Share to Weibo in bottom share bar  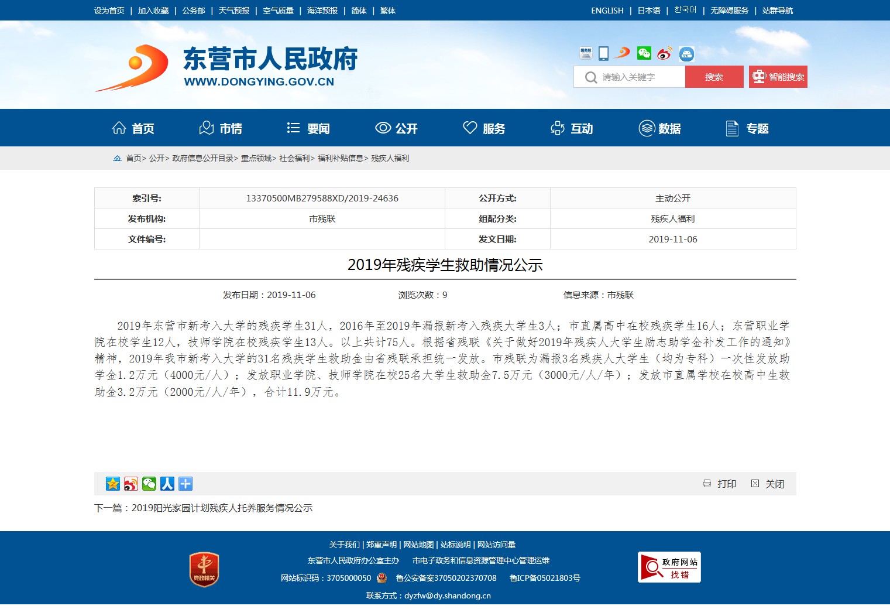pos(131,484)
